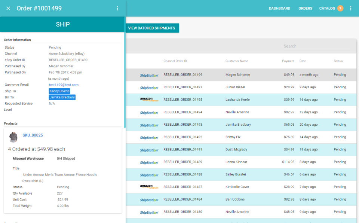Click the ShipStation icon on Magen Schomer's row
359x223 pixels.
[149, 74]
